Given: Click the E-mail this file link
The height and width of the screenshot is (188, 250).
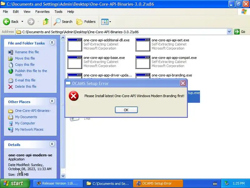Looking at the screenshot, I should tap(25, 80).
